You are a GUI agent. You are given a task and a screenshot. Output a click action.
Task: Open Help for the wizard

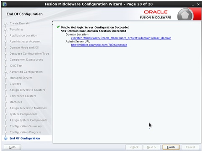[13, 147]
